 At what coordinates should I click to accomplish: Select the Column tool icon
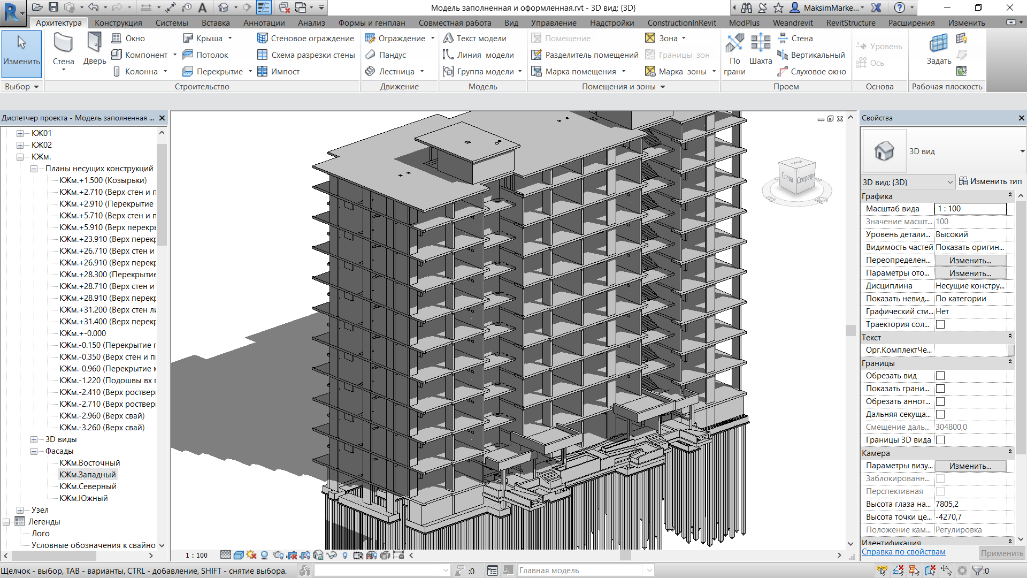114,70
